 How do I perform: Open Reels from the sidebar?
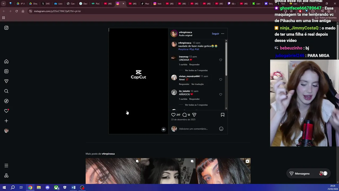coord(6,71)
